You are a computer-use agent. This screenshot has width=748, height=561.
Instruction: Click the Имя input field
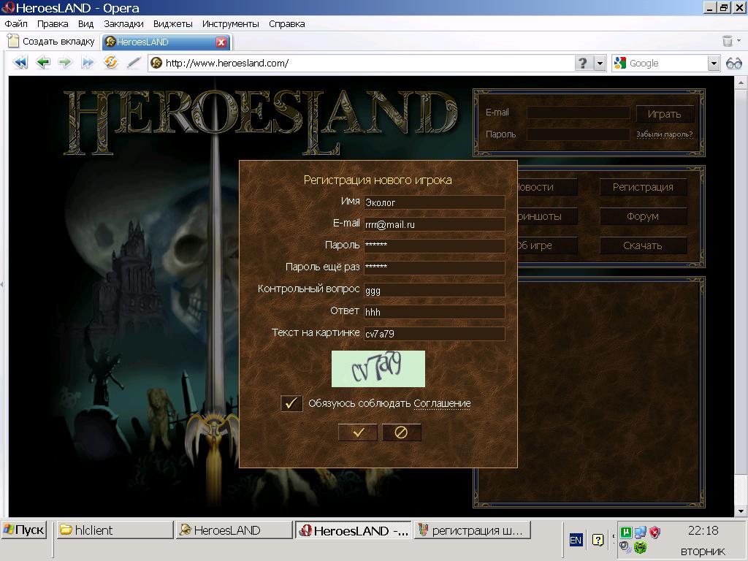point(434,202)
